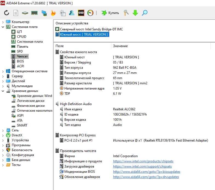Select the Конфигурация tree item

tap(23, 155)
